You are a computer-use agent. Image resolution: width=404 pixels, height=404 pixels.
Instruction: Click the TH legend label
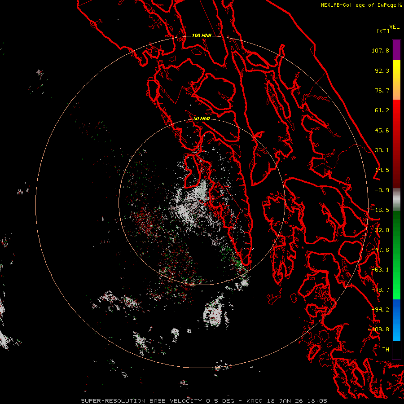tap(386, 350)
